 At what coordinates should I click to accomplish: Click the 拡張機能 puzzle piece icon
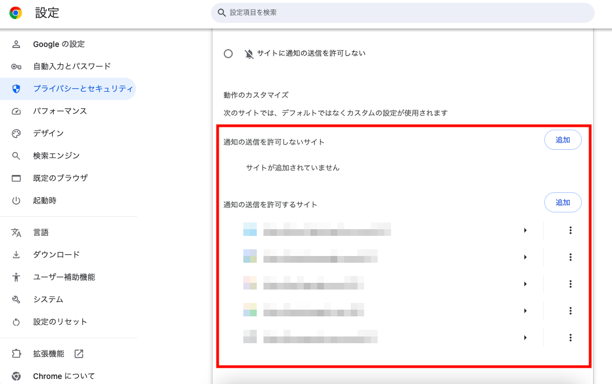pos(16,354)
